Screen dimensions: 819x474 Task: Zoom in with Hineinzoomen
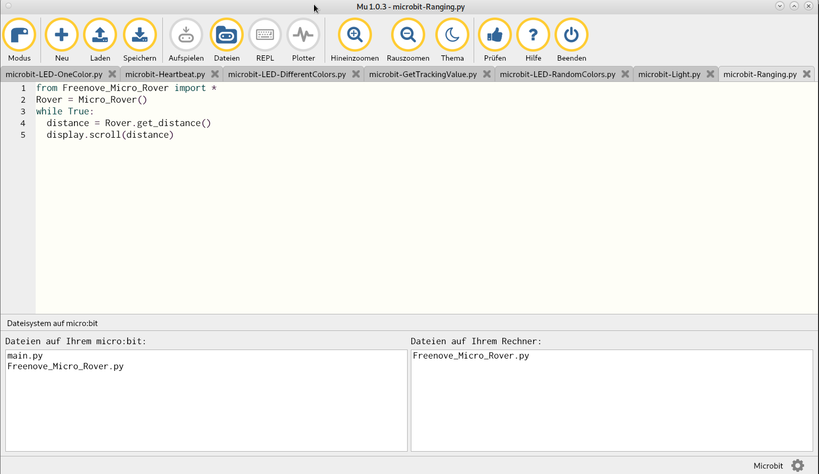(x=355, y=35)
